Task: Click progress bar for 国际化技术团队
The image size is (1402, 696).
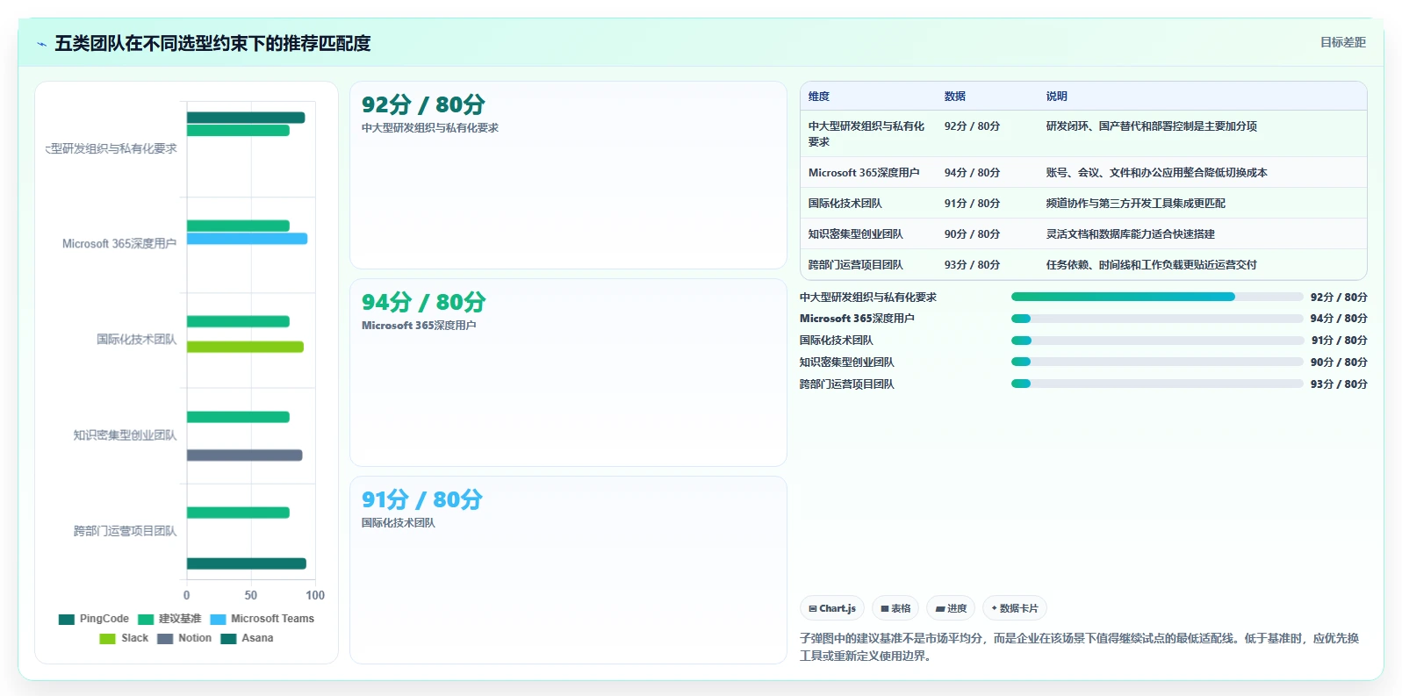Action: [x=1157, y=341]
